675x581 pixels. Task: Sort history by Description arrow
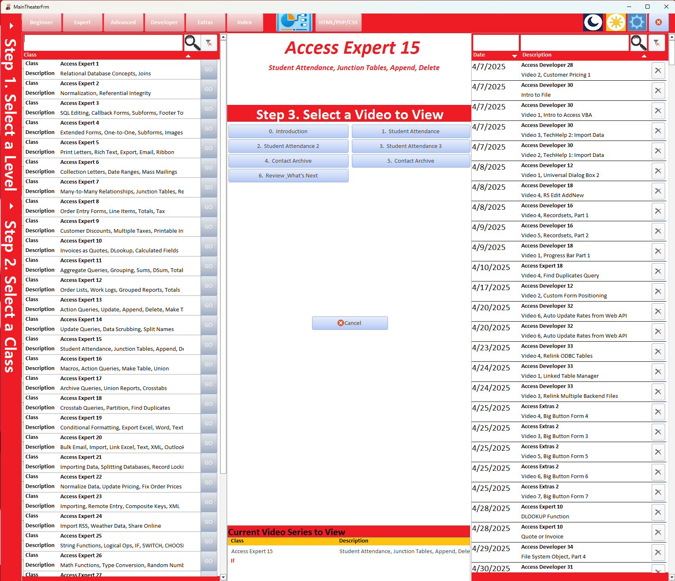point(644,56)
